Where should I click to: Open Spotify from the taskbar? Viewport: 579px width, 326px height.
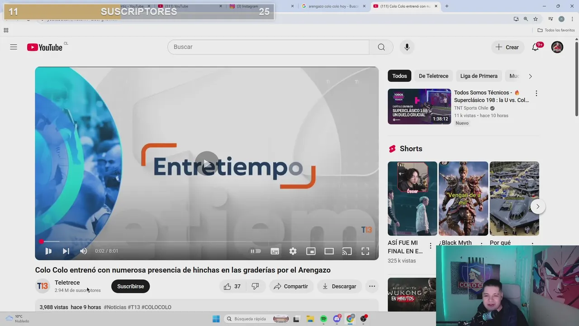[323, 319]
